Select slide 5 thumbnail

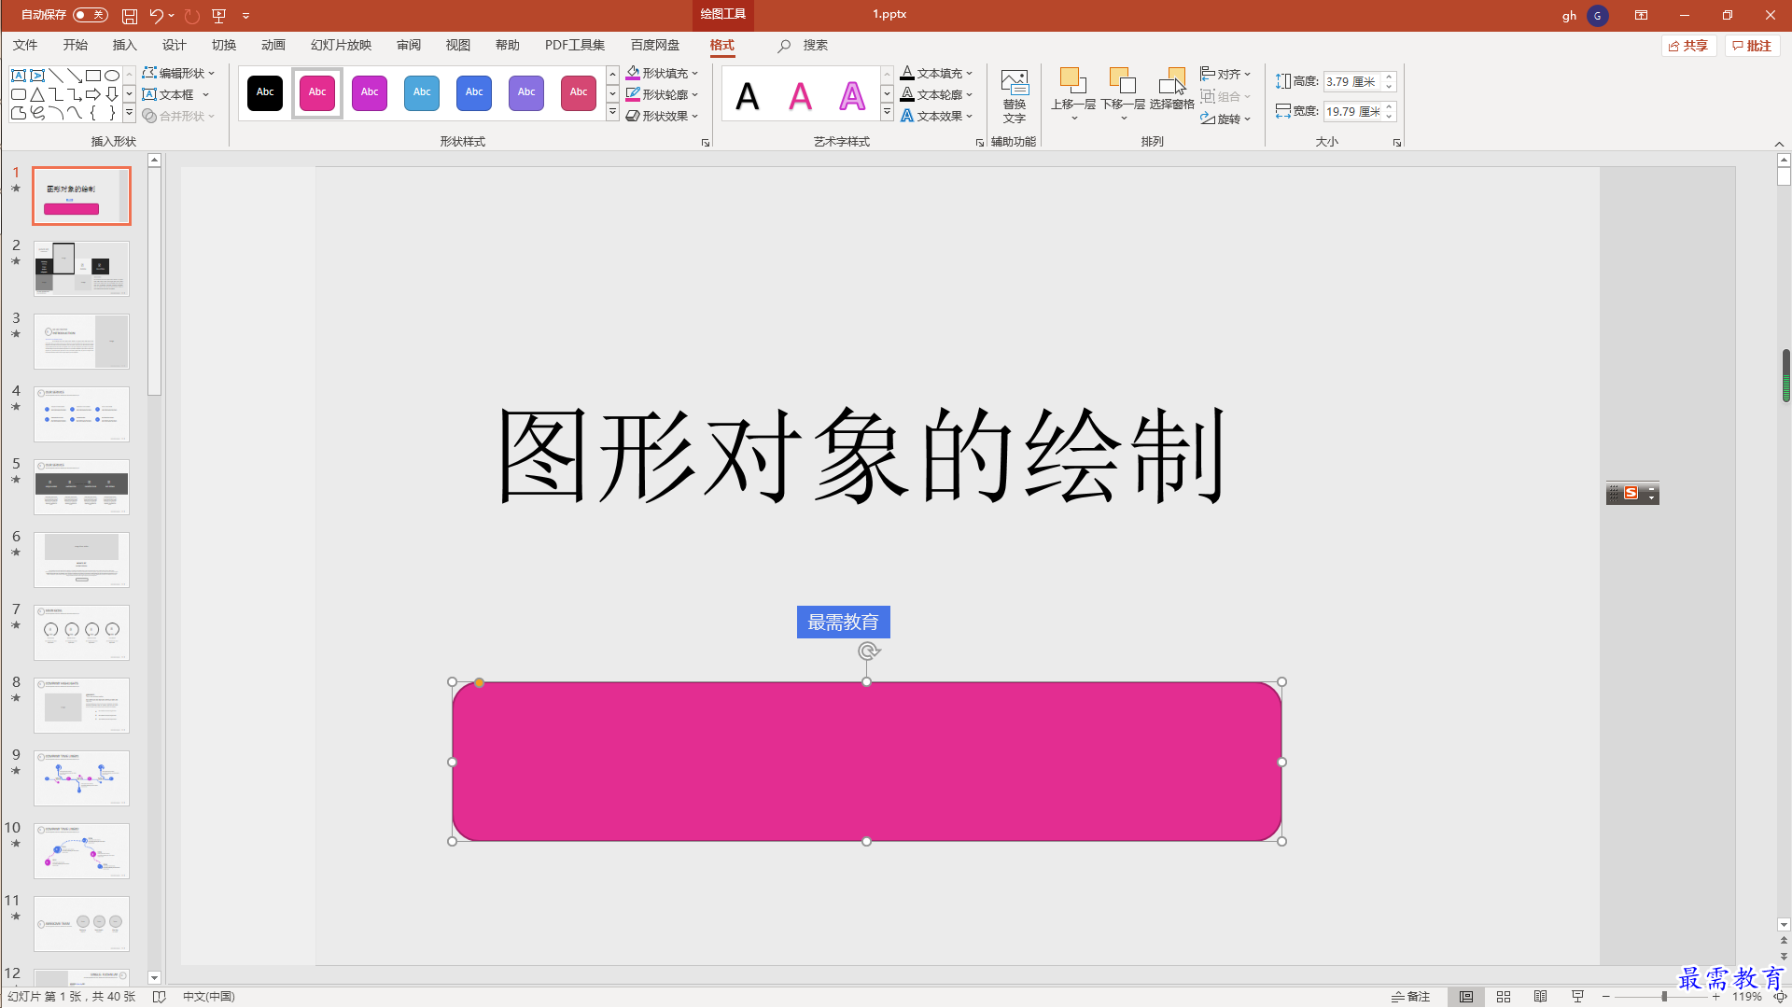[81, 487]
